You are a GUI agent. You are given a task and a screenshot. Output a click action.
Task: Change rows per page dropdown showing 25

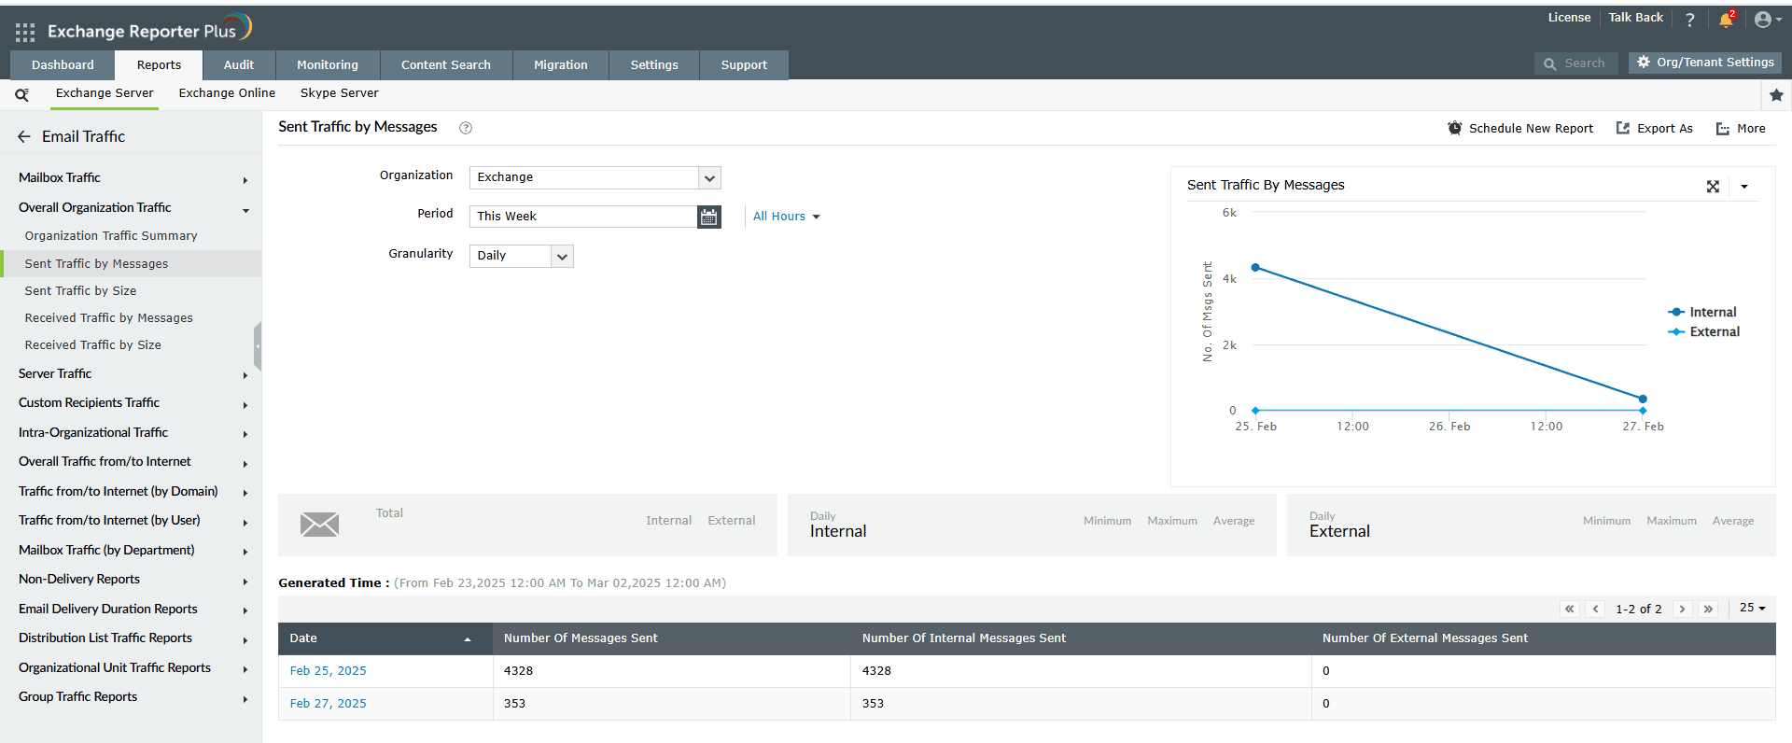click(x=1753, y=608)
